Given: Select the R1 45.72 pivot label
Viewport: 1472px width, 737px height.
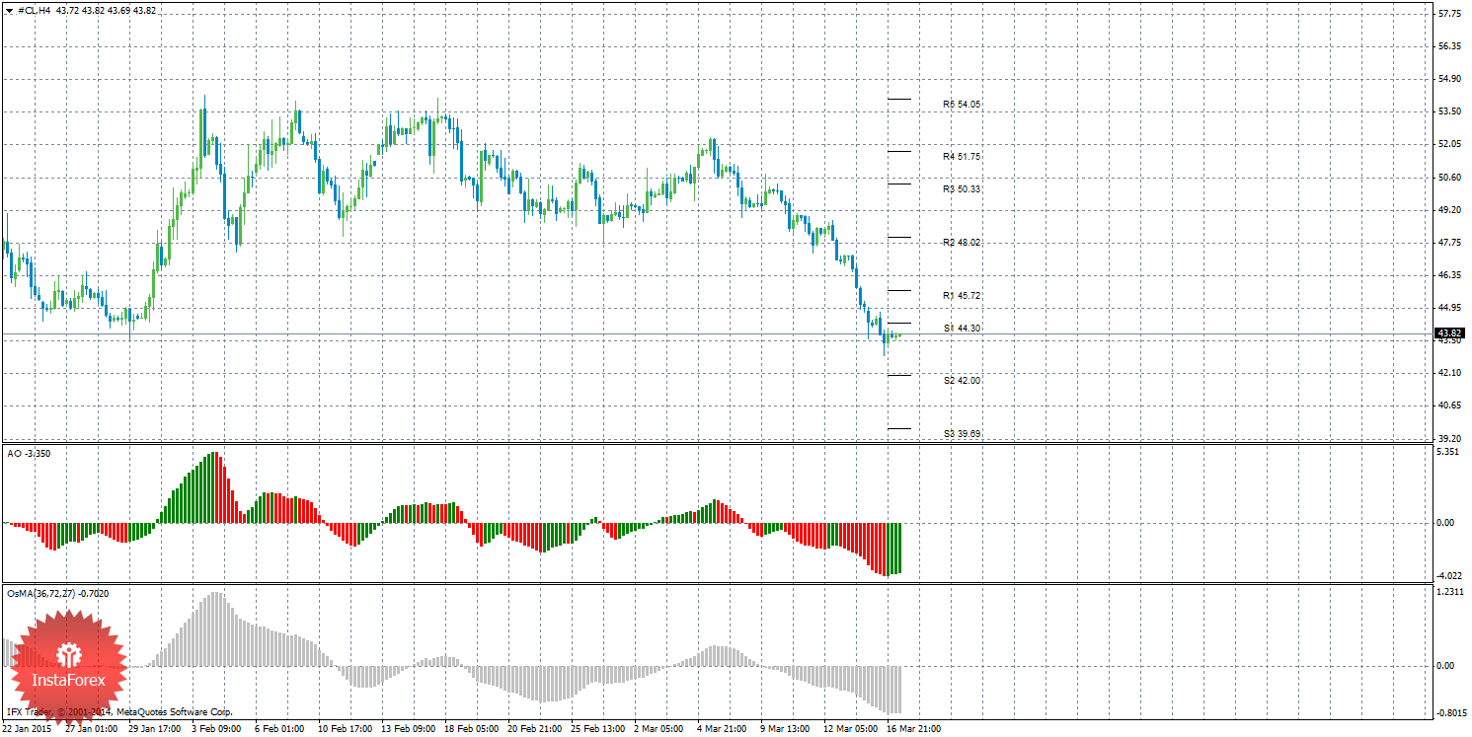Looking at the screenshot, I should [x=962, y=295].
